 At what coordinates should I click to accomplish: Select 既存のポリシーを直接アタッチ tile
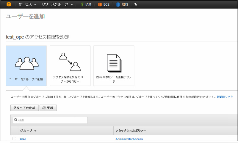(114, 66)
